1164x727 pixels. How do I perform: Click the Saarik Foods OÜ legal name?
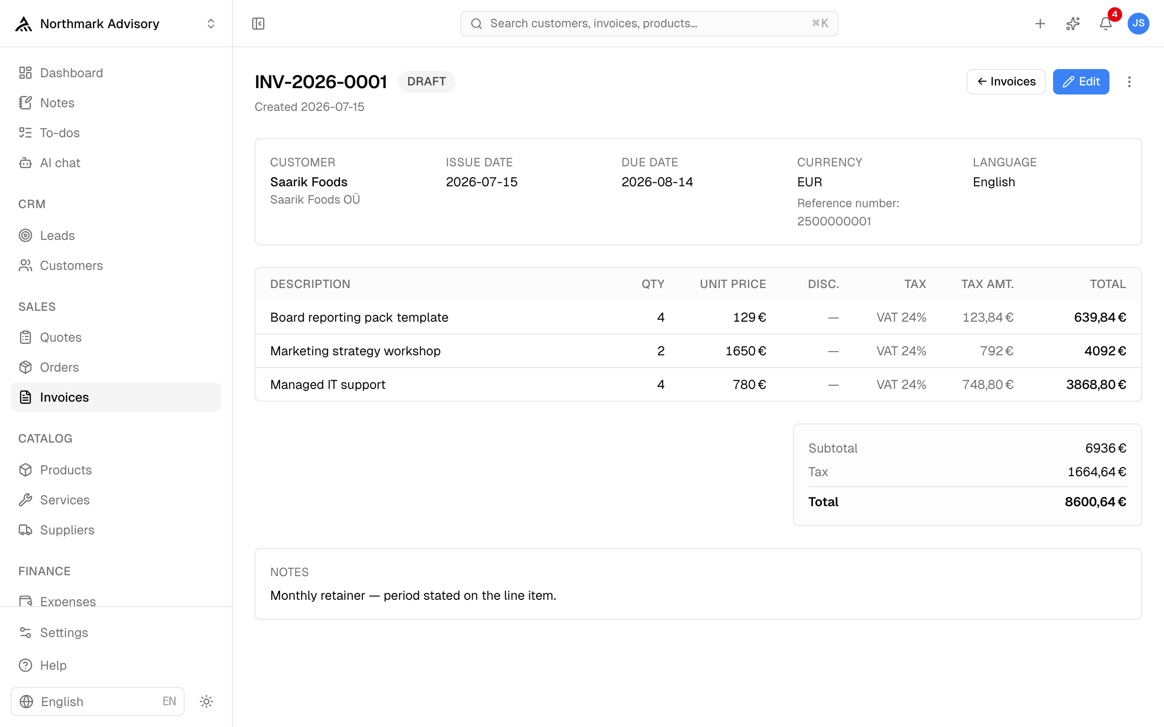(315, 199)
